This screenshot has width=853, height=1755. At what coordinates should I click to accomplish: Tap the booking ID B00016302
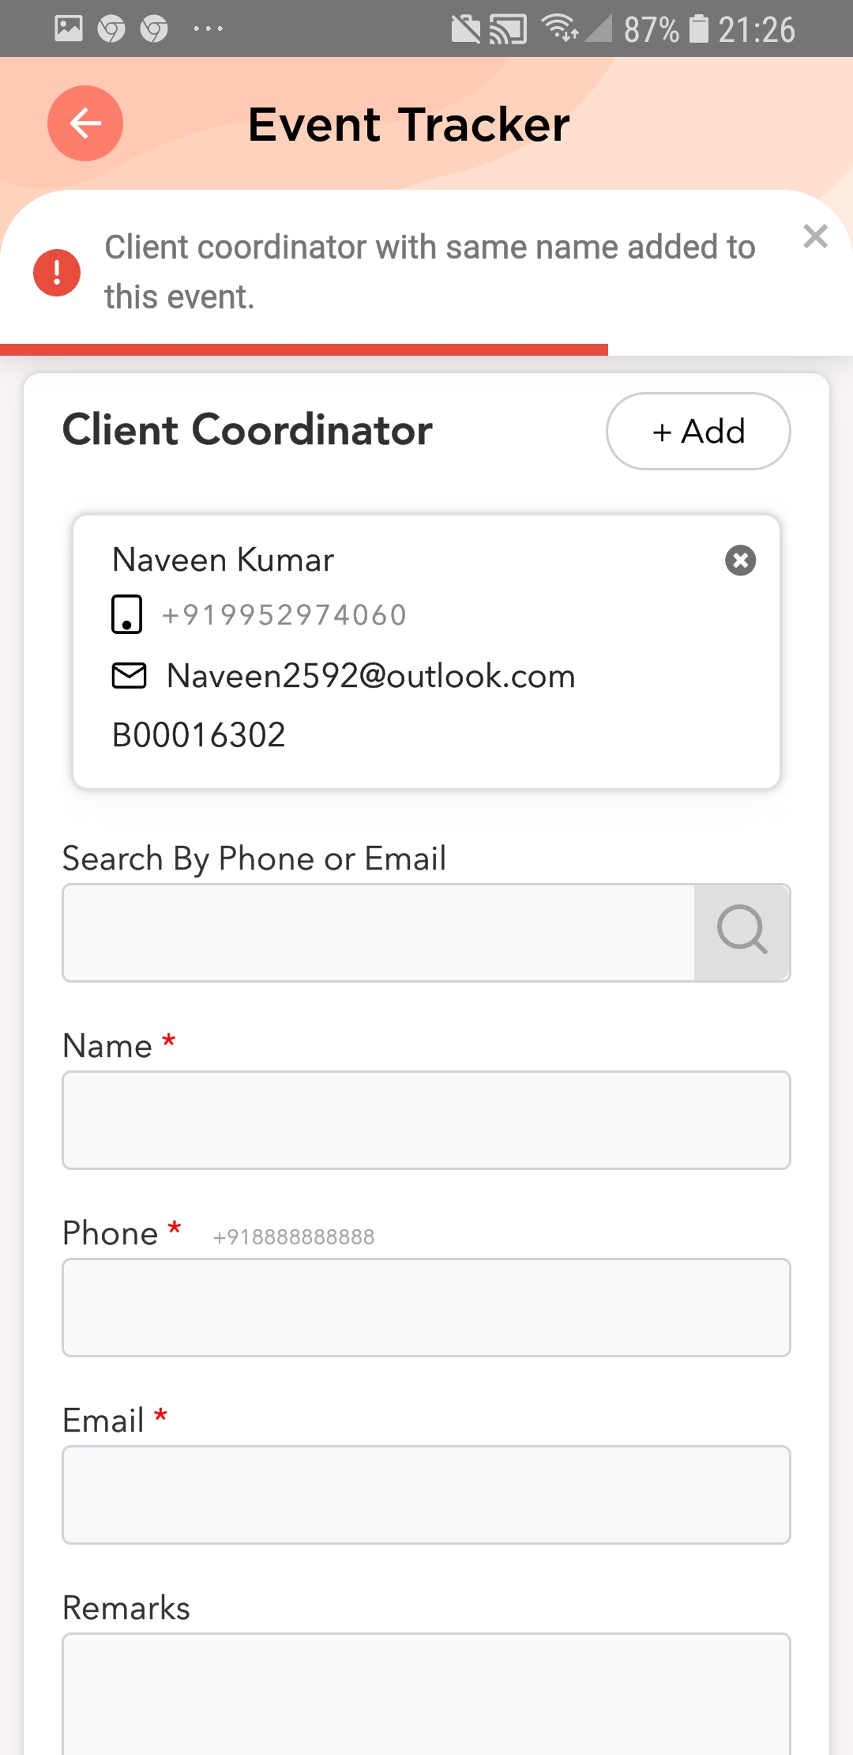point(199,735)
